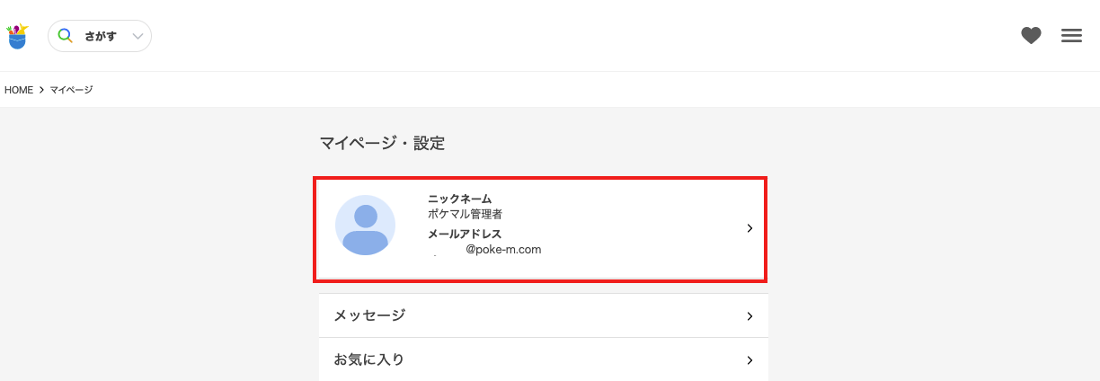Click the magnifying glass search icon

(x=65, y=36)
